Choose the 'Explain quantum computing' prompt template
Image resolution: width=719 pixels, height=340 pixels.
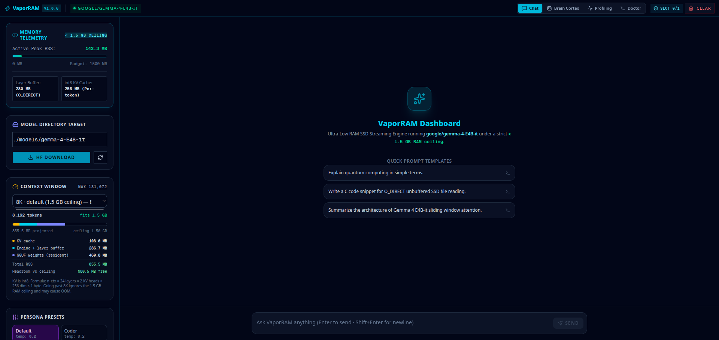pos(419,173)
